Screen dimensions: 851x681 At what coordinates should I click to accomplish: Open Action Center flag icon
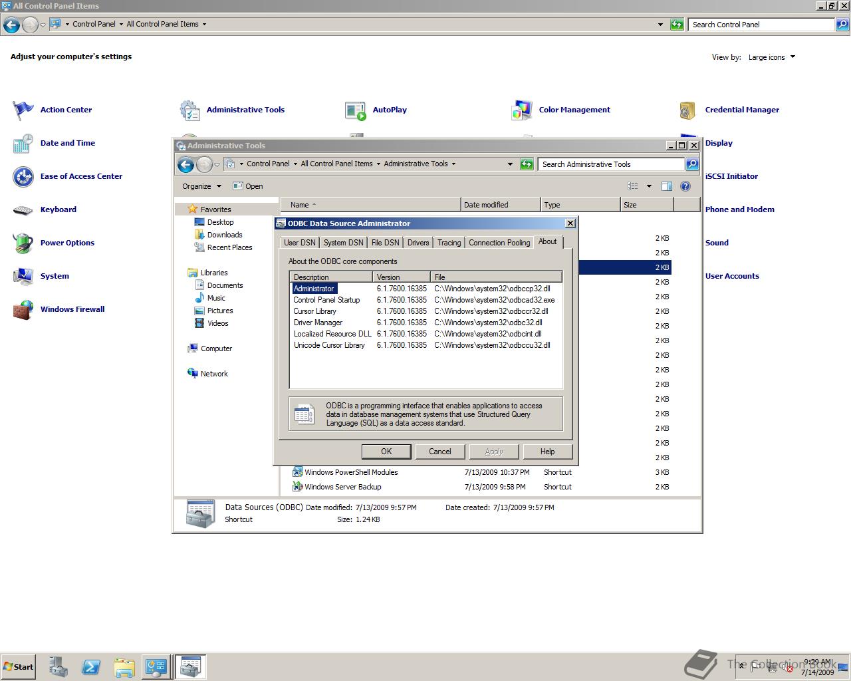click(23, 110)
